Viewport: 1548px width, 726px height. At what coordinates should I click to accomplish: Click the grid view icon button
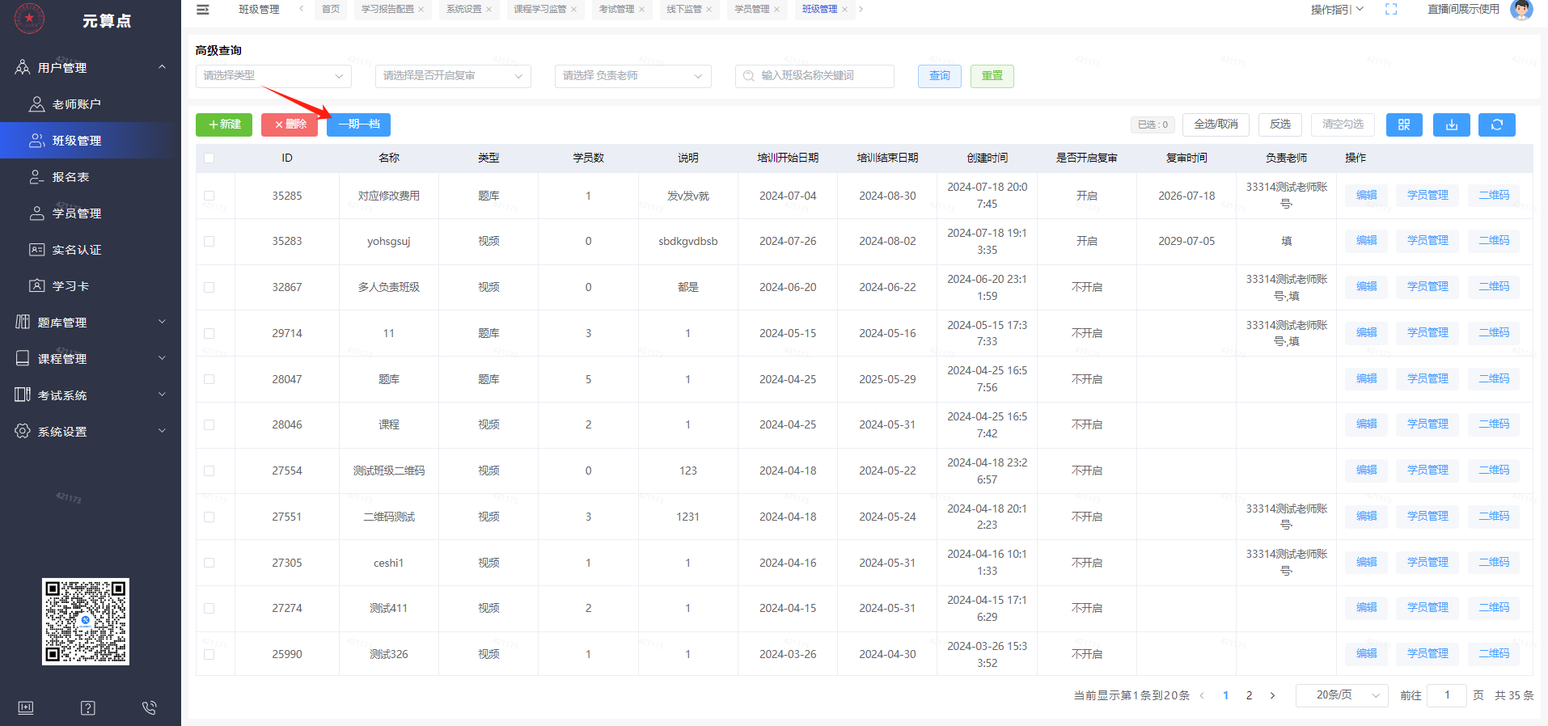1404,125
